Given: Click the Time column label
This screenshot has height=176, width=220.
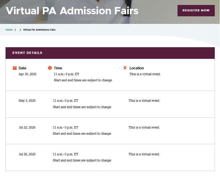Looking at the screenshot, I should pyautogui.click(x=58, y=68).
